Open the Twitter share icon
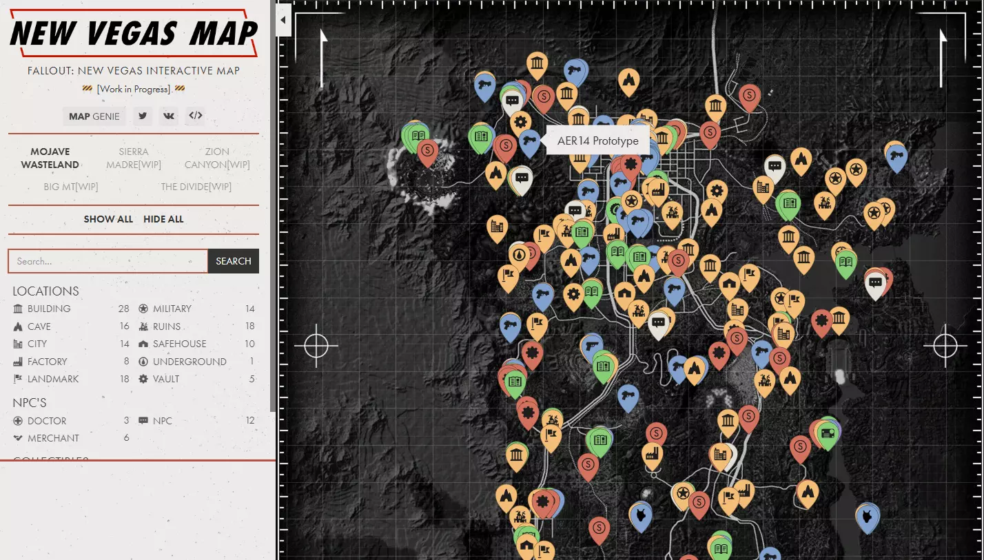 143,116
